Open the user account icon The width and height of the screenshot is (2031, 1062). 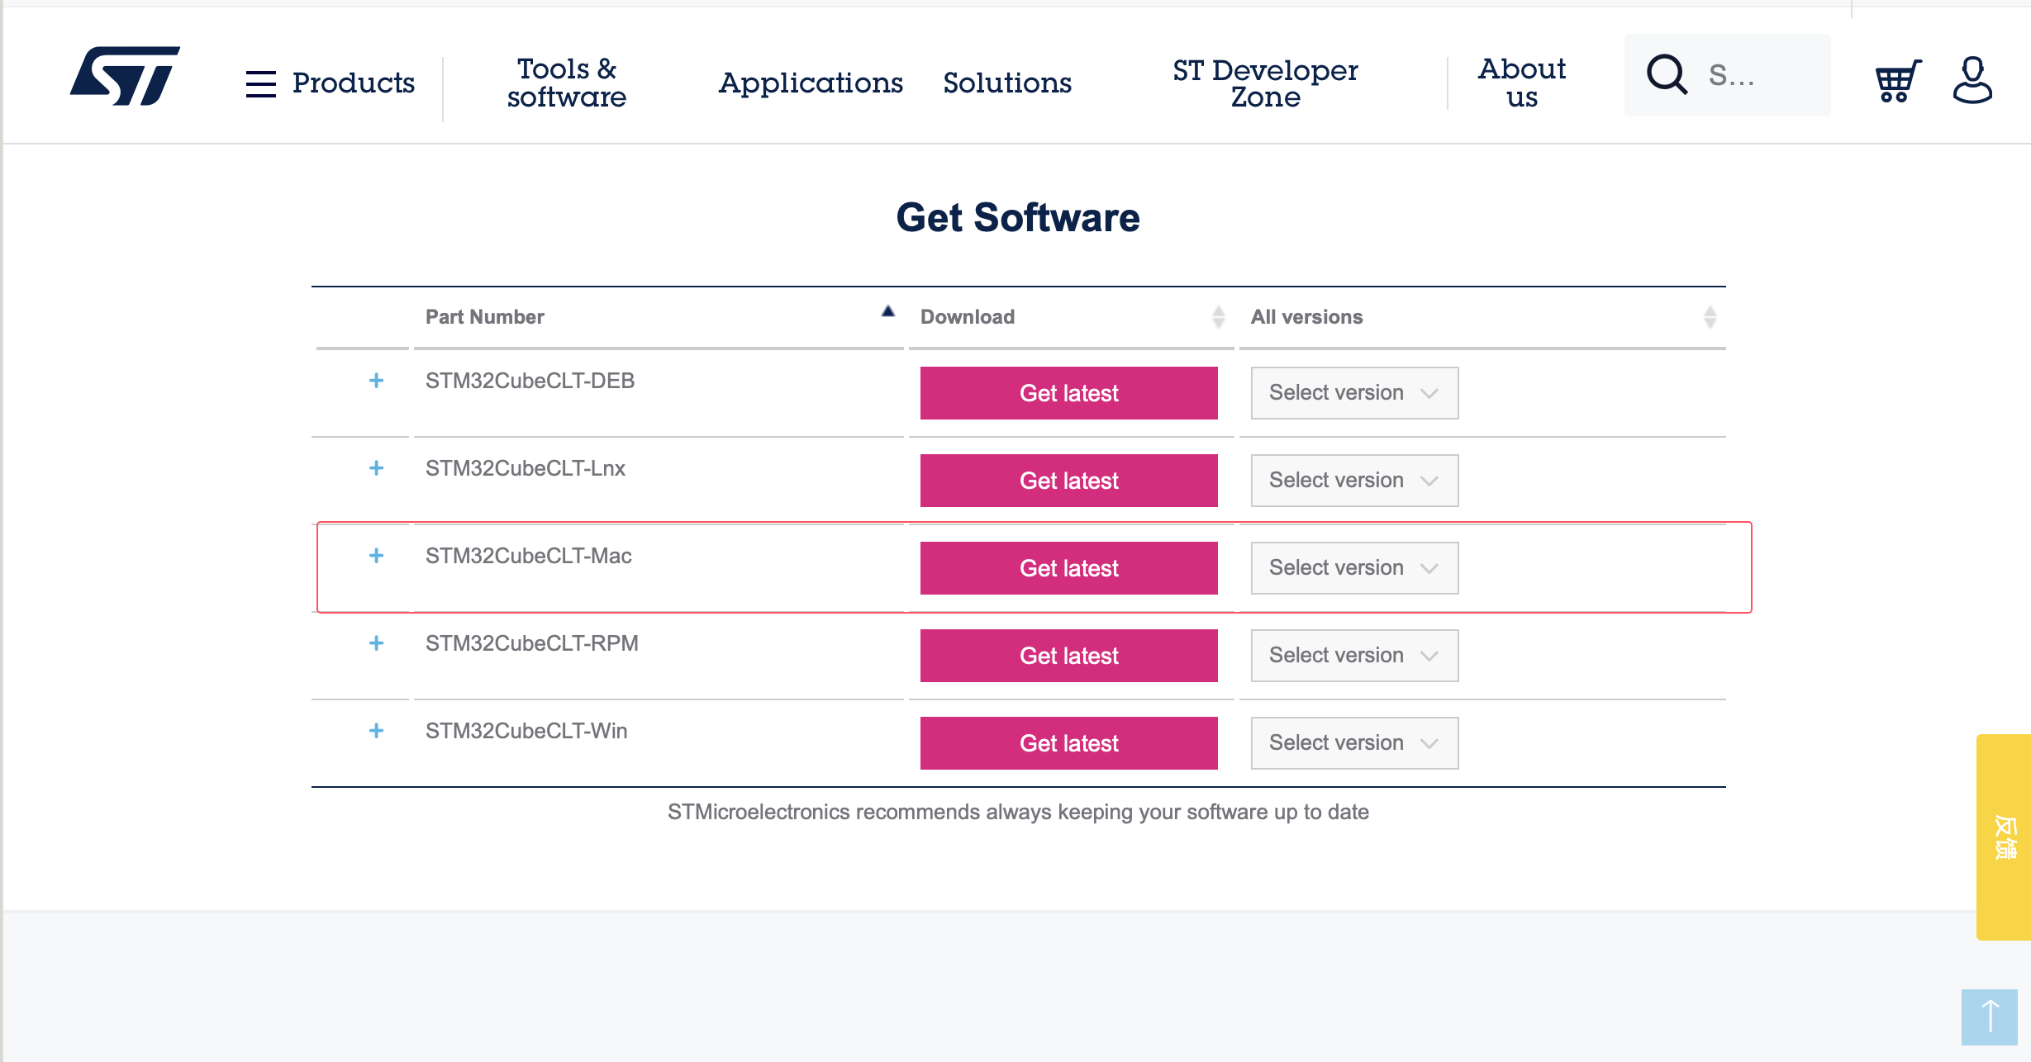tap(1972, 79)
